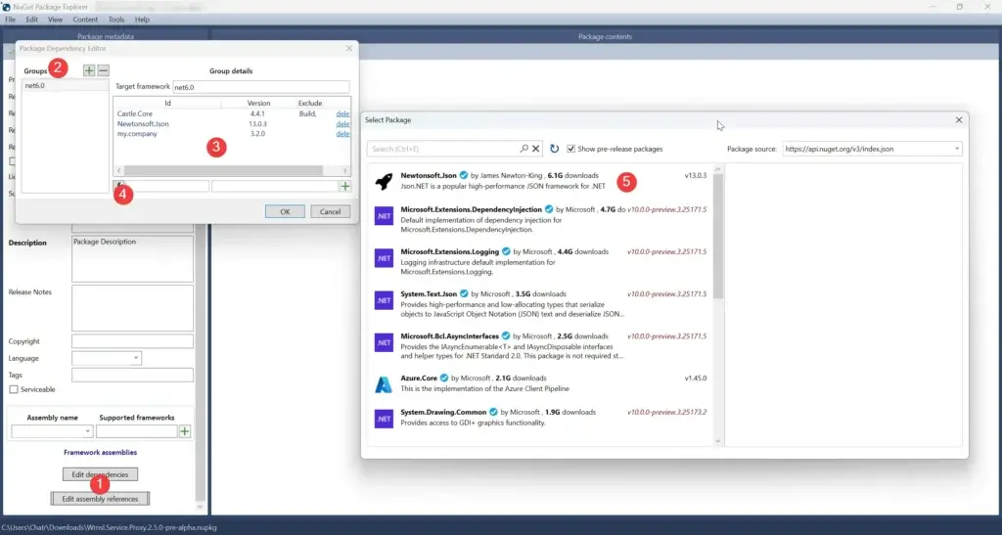Click the Target framework input field

[261, 87]
